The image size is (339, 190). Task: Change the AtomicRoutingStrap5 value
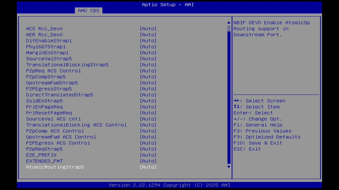(148, 167)
